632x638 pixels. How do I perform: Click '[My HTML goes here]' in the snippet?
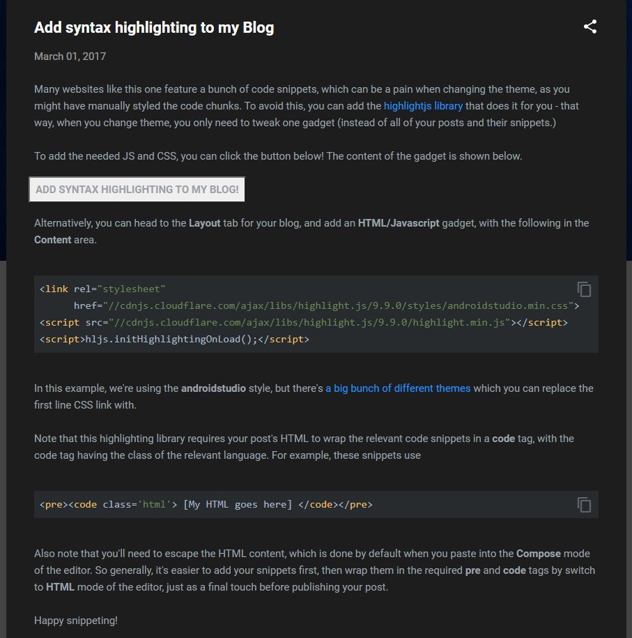[238, 505]
